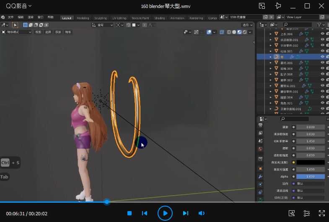Click the black emission color swatch

click(x=310, y=162)
